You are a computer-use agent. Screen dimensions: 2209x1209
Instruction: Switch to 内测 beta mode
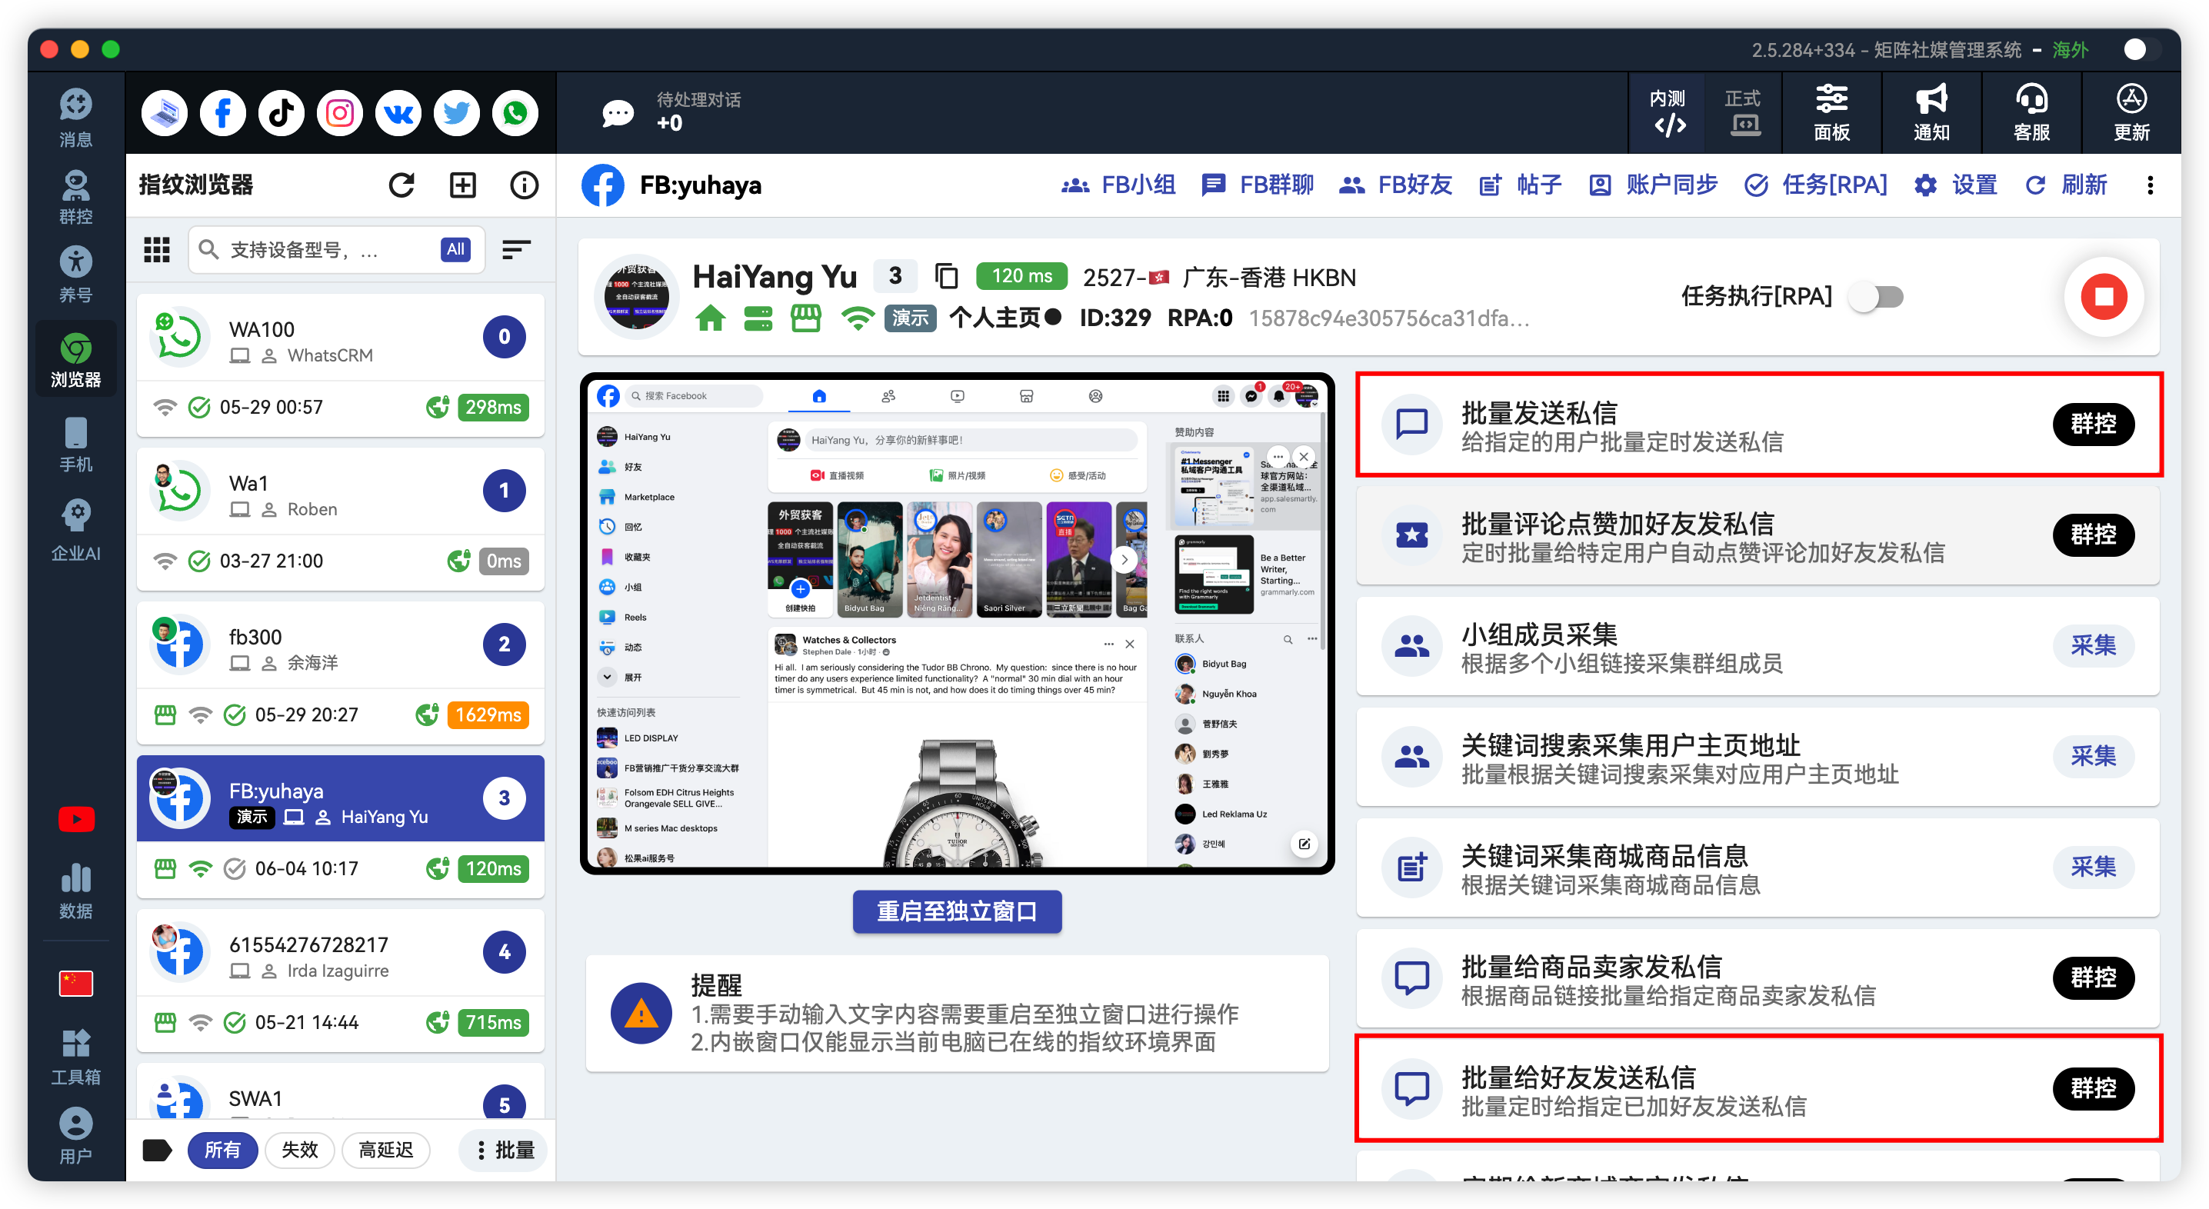pos(1668,113)
